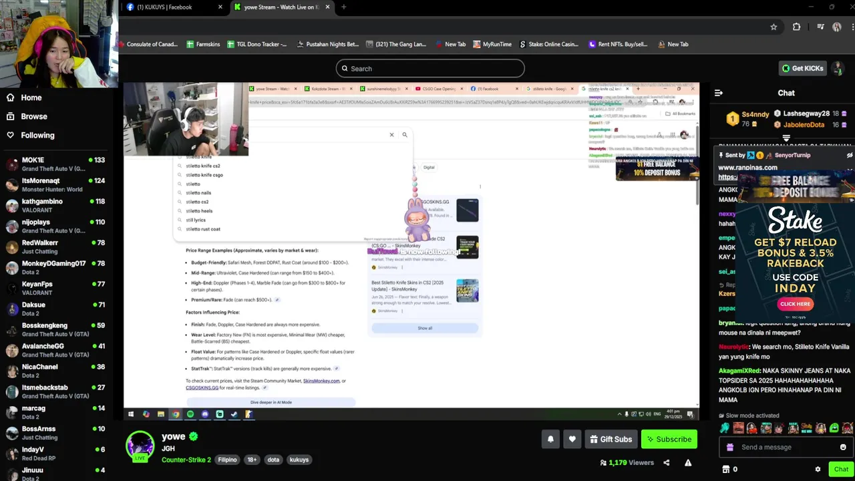Open www.ranpinas.com pinned link
The width and height of the screenshot is (855, 481).
(747, 168)
